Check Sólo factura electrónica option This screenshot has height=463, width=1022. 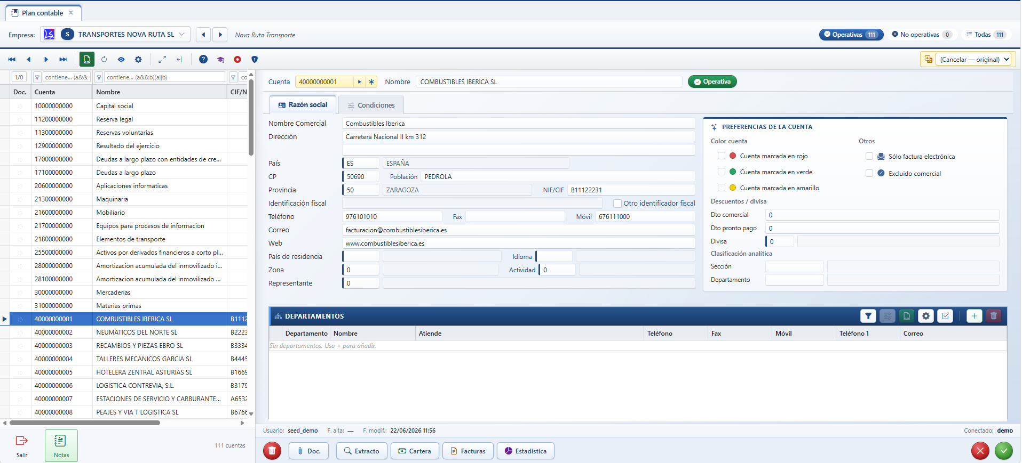[869, 156]
